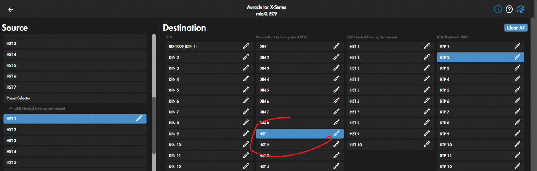The image size is (537, 171).
Task: Disable routing to highlighted HST 1 Computer/DAW port
Action: (299, 133)
